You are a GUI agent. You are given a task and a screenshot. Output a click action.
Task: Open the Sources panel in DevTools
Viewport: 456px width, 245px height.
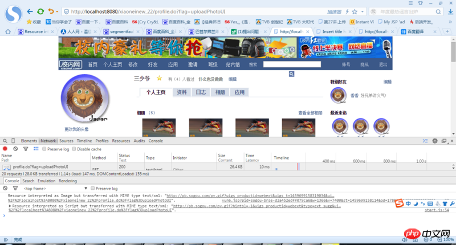[66, 141]
